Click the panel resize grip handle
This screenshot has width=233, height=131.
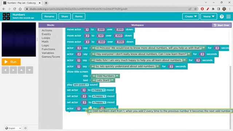37,39
